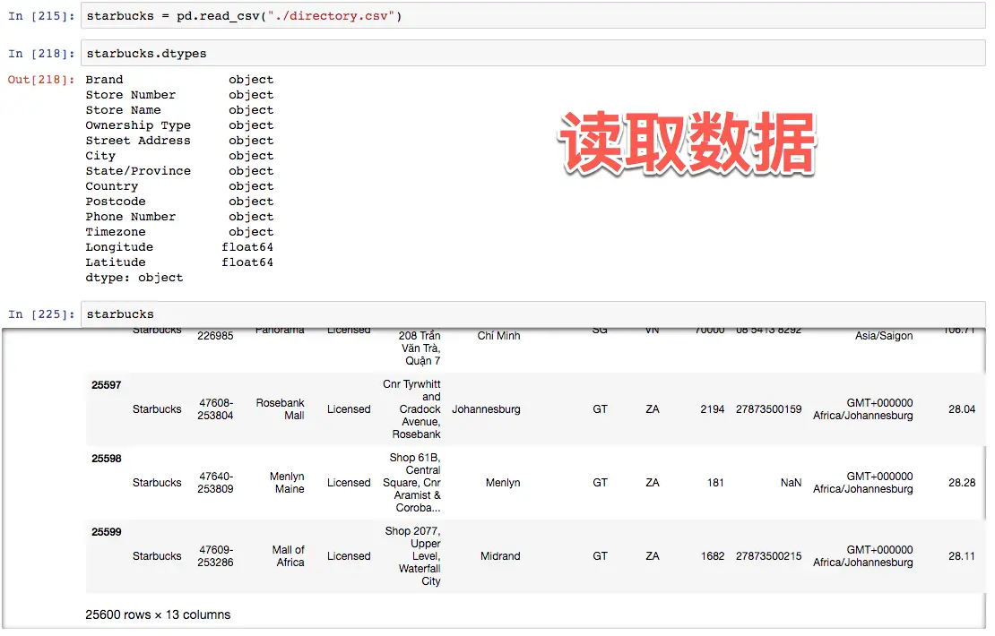Click row index 25598

click(106, 459)
